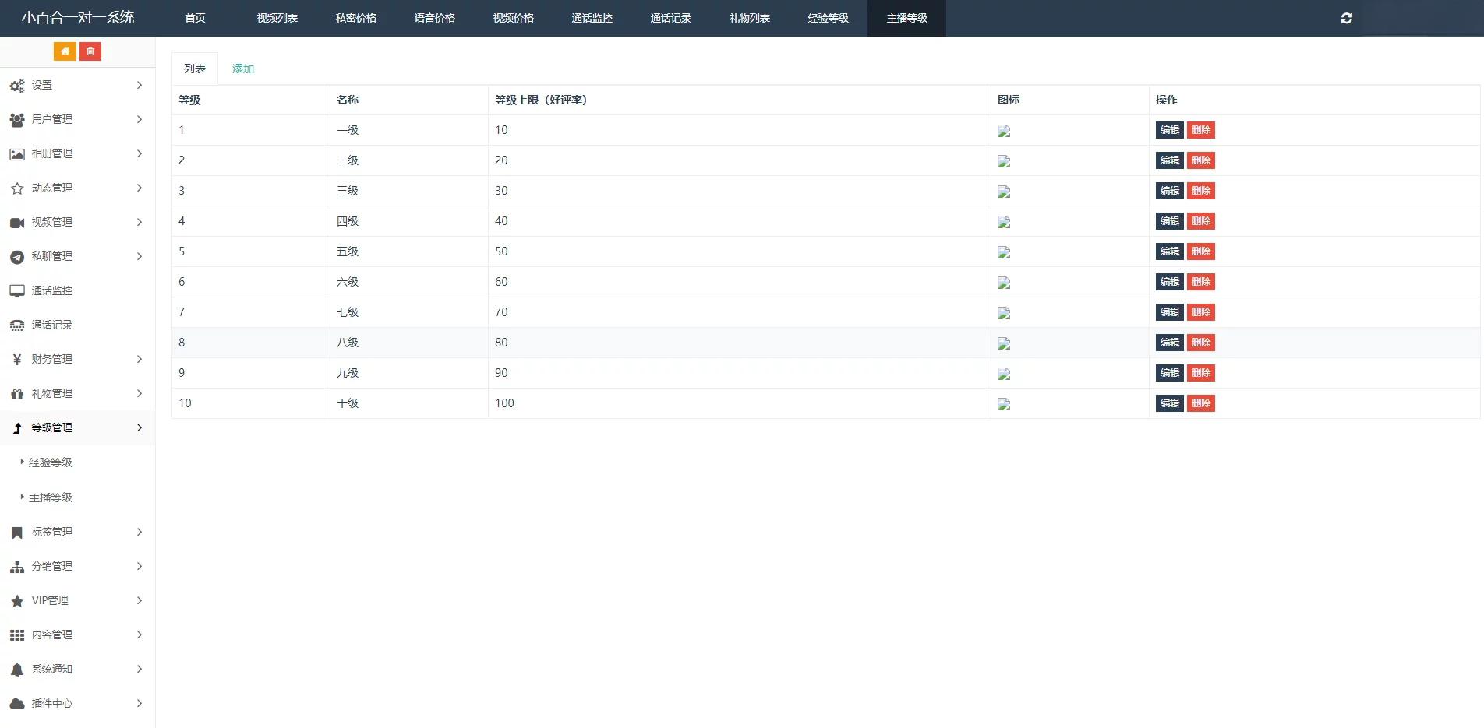Open 经验等级 in the sidebar submenu
Image resolution: width=1484 pixels, height=728 pixels.
51,462
